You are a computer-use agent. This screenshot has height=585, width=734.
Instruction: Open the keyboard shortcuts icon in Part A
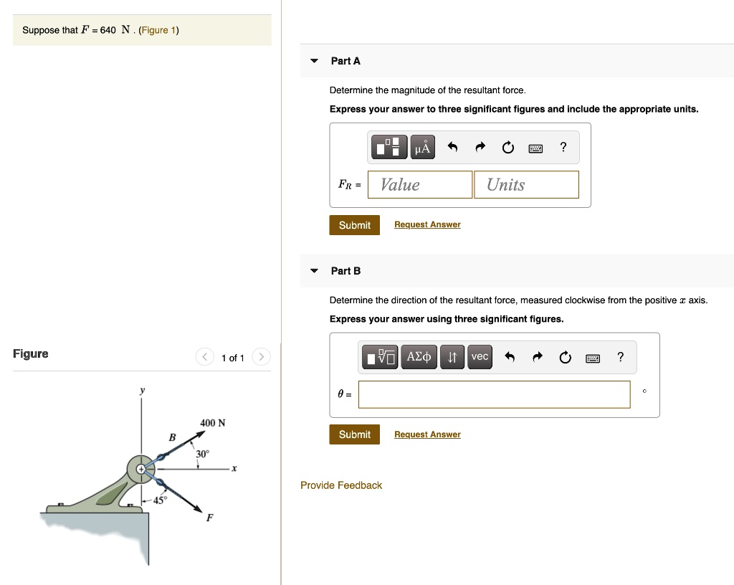pos(535,147)
